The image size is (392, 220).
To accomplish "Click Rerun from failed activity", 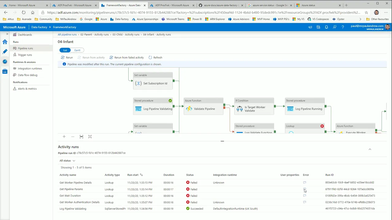I will click(x=126, y=57).
